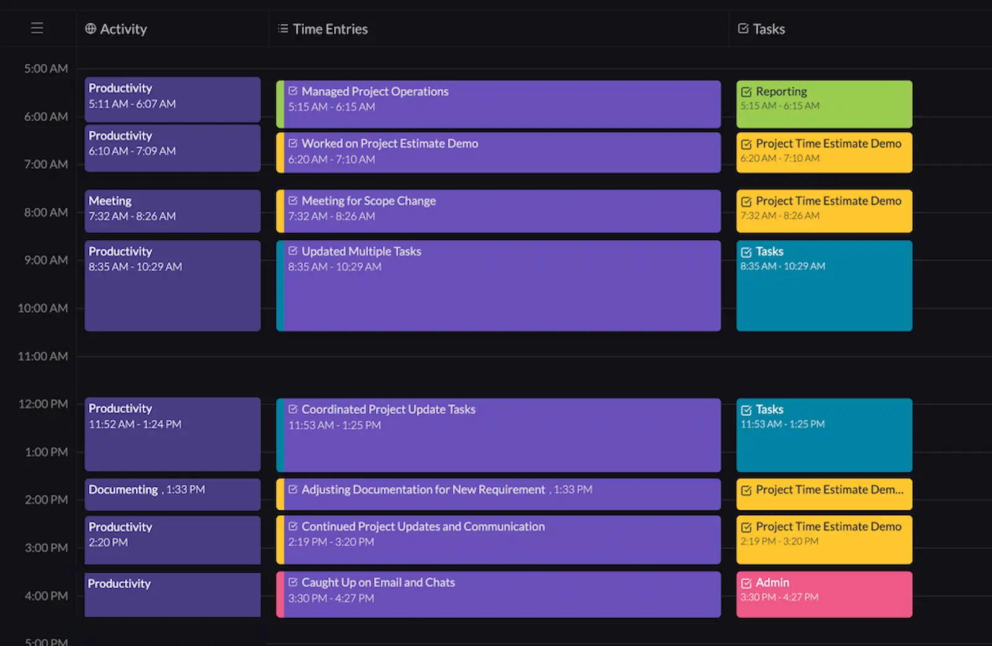
Task: Click the check icon on Admin task
Action: 746,582
